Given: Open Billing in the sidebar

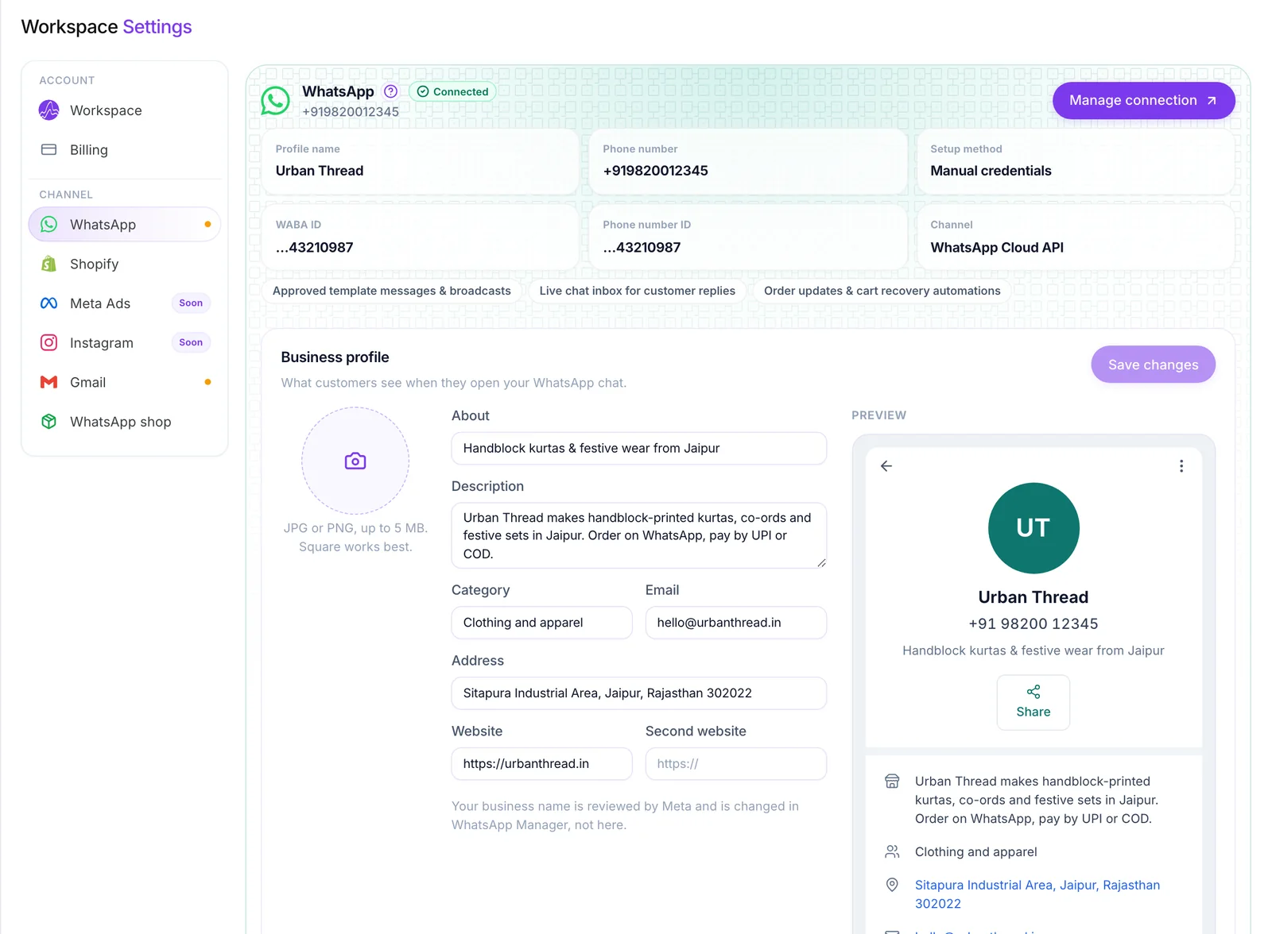Looking at the screenshot, I should pyautogui.click(x=124, y=150).
